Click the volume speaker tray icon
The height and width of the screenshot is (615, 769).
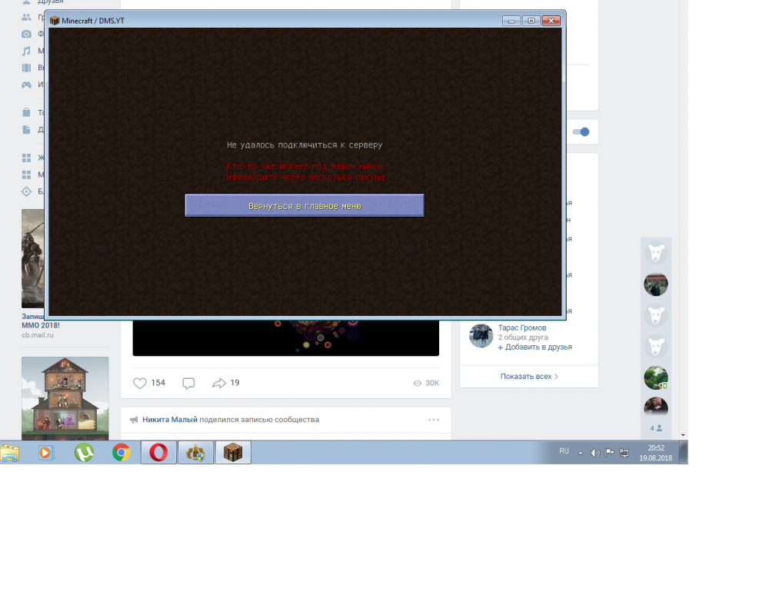594,453
